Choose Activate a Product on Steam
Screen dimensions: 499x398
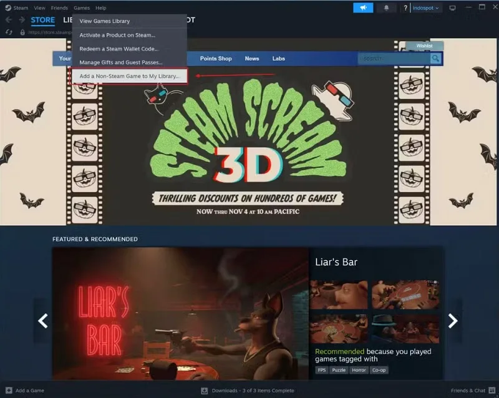[130, 35]
